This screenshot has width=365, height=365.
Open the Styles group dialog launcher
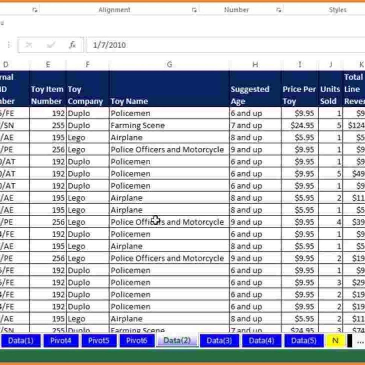tap(362, 9)
